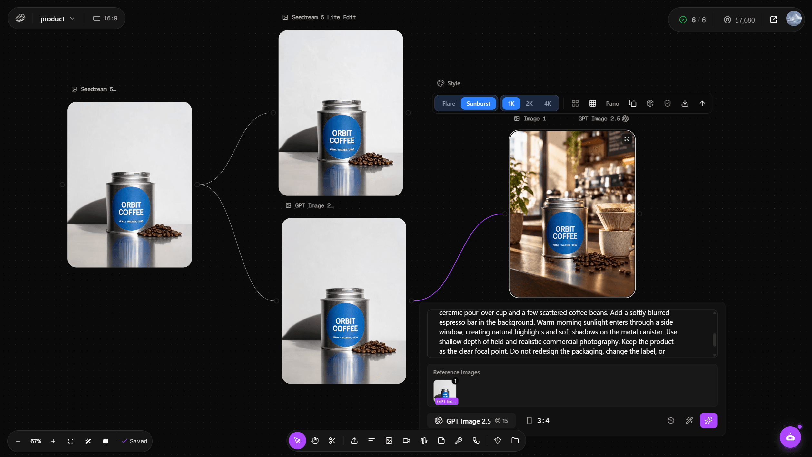The width and height of the screenshot is (812, 457).
Task: Select the Sunburst style option
Action: [x=478, y=103]
